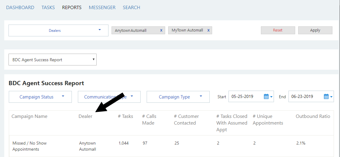The height and width of the screenshot is (157, 340).
Task: Open the BDC Agent Success Report selector
Action: click(52, 60)
